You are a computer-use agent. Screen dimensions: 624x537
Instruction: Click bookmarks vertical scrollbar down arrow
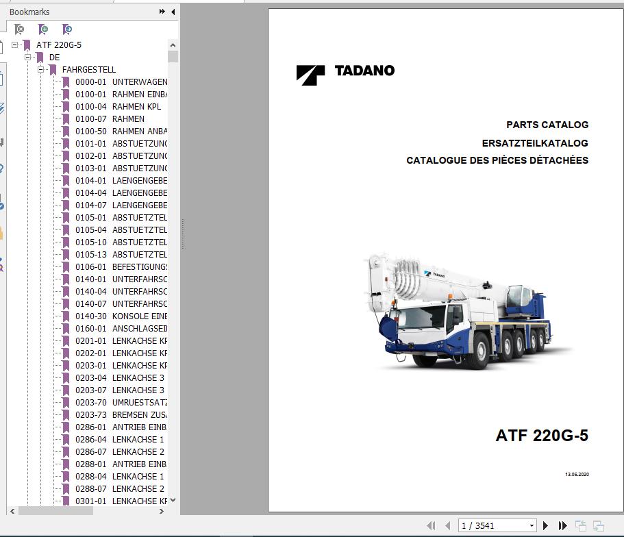tap(173, 501)
